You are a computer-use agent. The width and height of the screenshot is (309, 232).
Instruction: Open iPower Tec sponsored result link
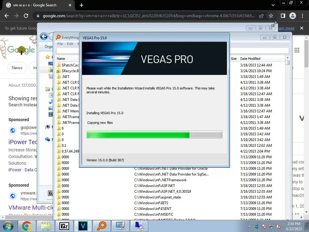(x=23, y=142)
